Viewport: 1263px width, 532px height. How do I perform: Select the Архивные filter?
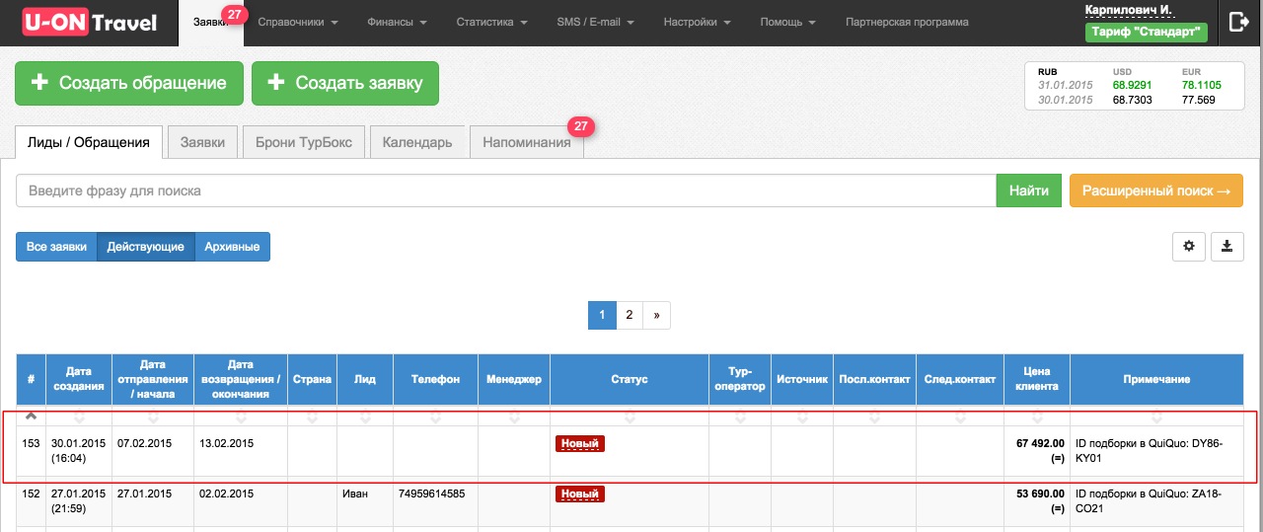(x=232, y=247)
